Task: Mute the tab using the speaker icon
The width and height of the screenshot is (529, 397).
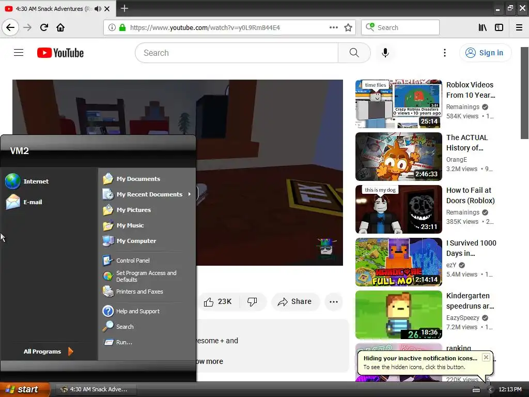Action: (98, 9)
